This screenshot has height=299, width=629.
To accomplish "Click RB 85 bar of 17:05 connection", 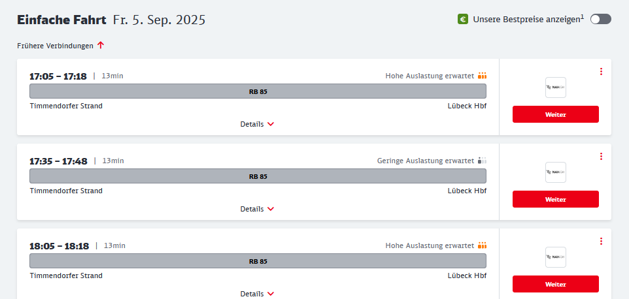I will click(258, 91).
